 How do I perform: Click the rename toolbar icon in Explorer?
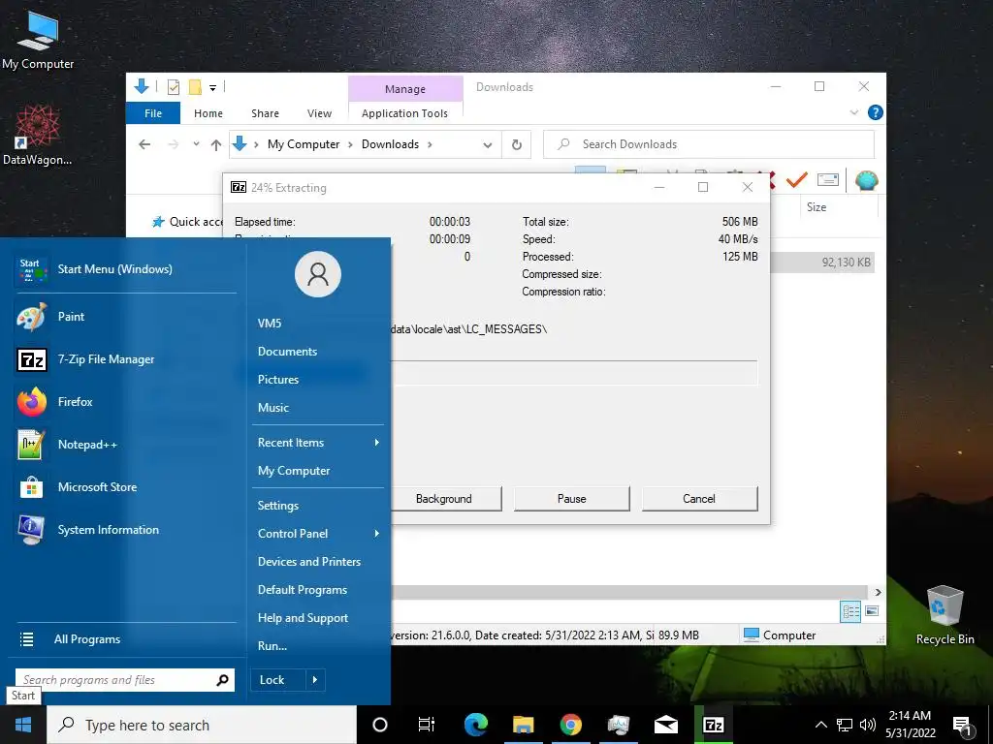tap(828, 180)
